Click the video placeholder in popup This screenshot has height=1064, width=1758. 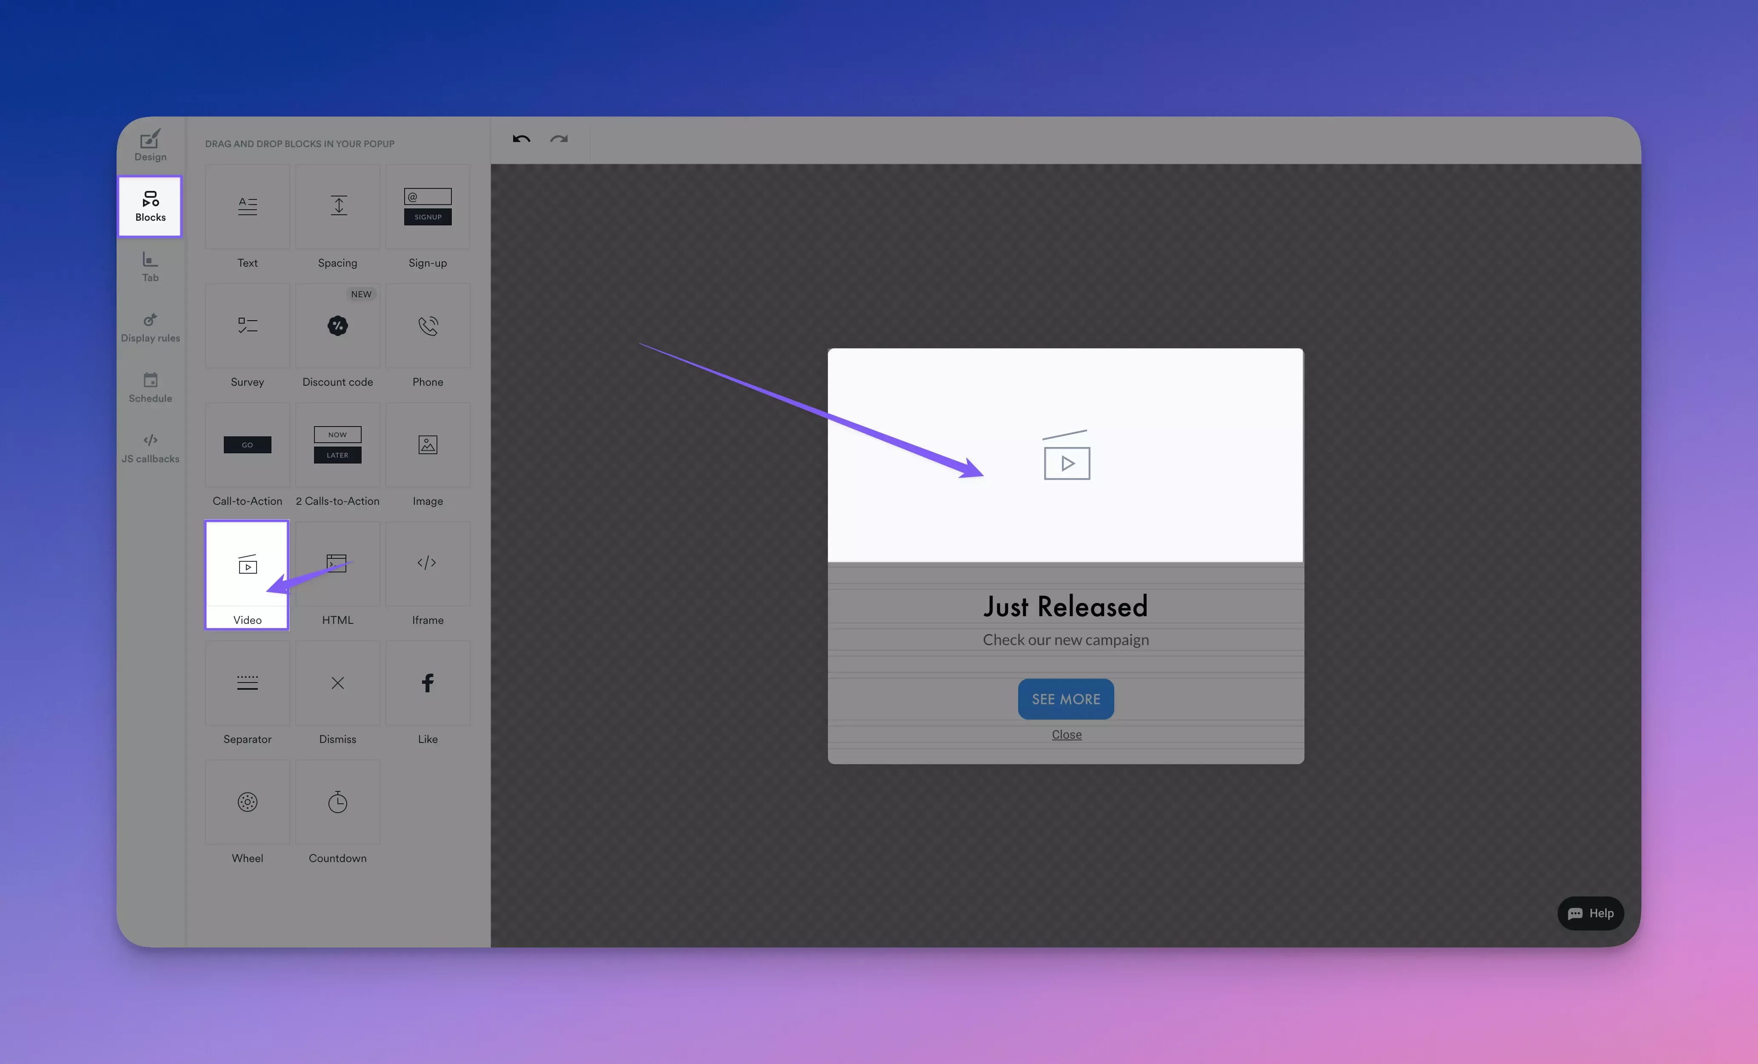point(1065,455)
